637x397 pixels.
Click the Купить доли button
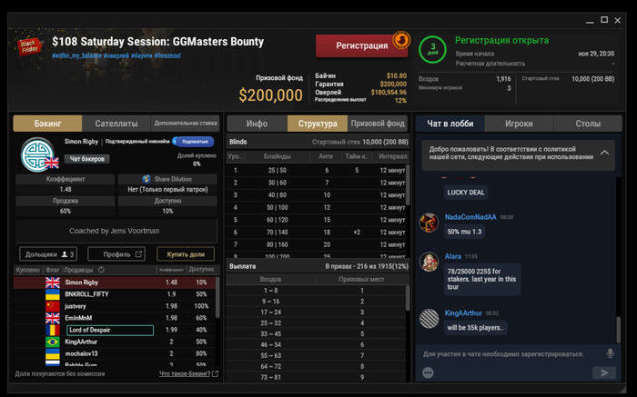click(186, 254)
